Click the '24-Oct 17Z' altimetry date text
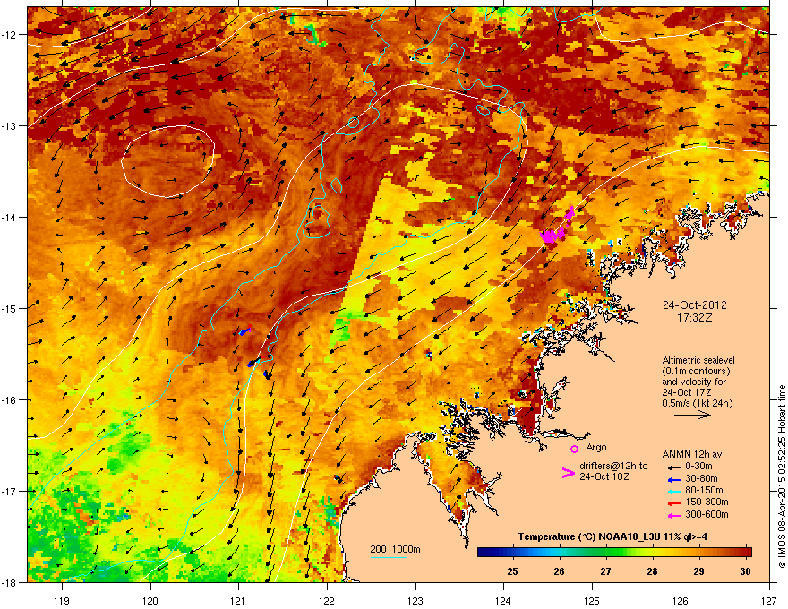The image size is (788, 609). 686,392
